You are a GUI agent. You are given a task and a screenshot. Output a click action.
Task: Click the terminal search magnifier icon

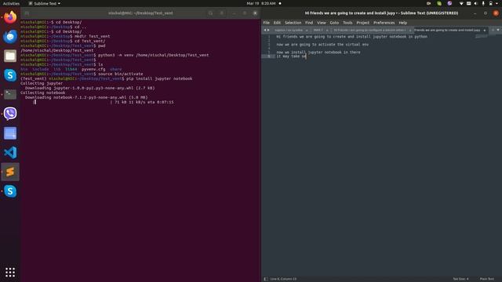click(210, 13)
